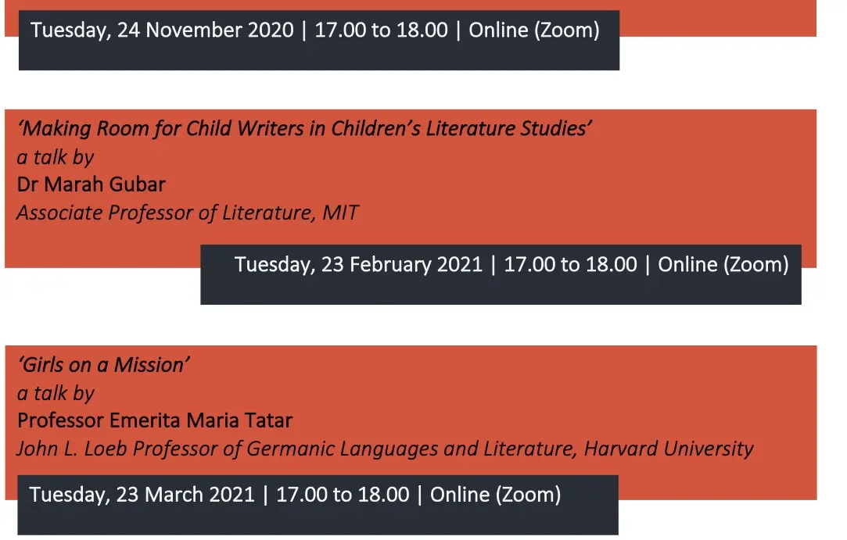Click the 'Tuesday, 23 February 2021' date text

(x=358, y=265)
